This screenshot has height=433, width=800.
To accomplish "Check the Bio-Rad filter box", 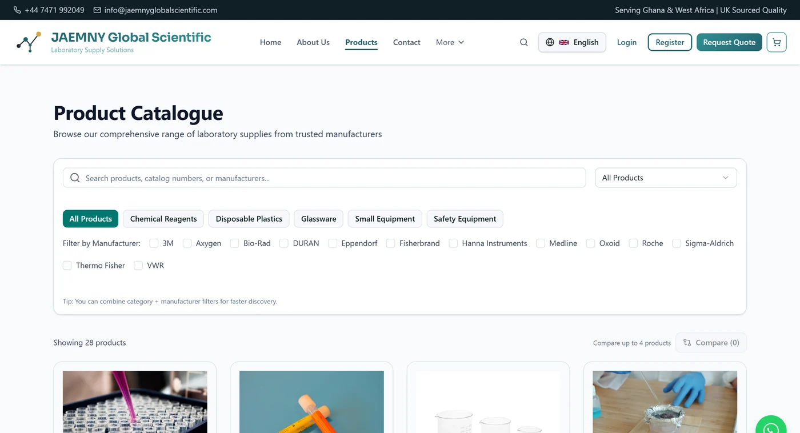I will 234,243.
